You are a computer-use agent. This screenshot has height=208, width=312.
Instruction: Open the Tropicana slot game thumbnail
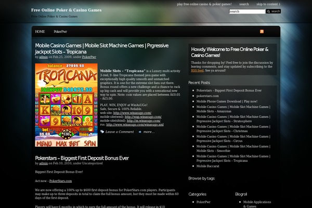click(66, 105)
